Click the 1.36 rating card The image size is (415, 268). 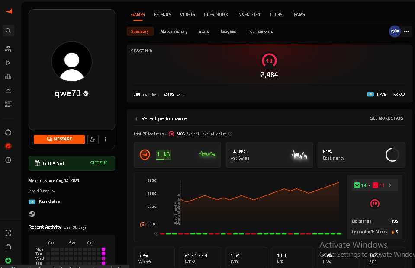click(177, 155)
